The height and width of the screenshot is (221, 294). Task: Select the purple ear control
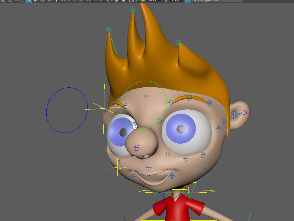[x=244, y=112]
